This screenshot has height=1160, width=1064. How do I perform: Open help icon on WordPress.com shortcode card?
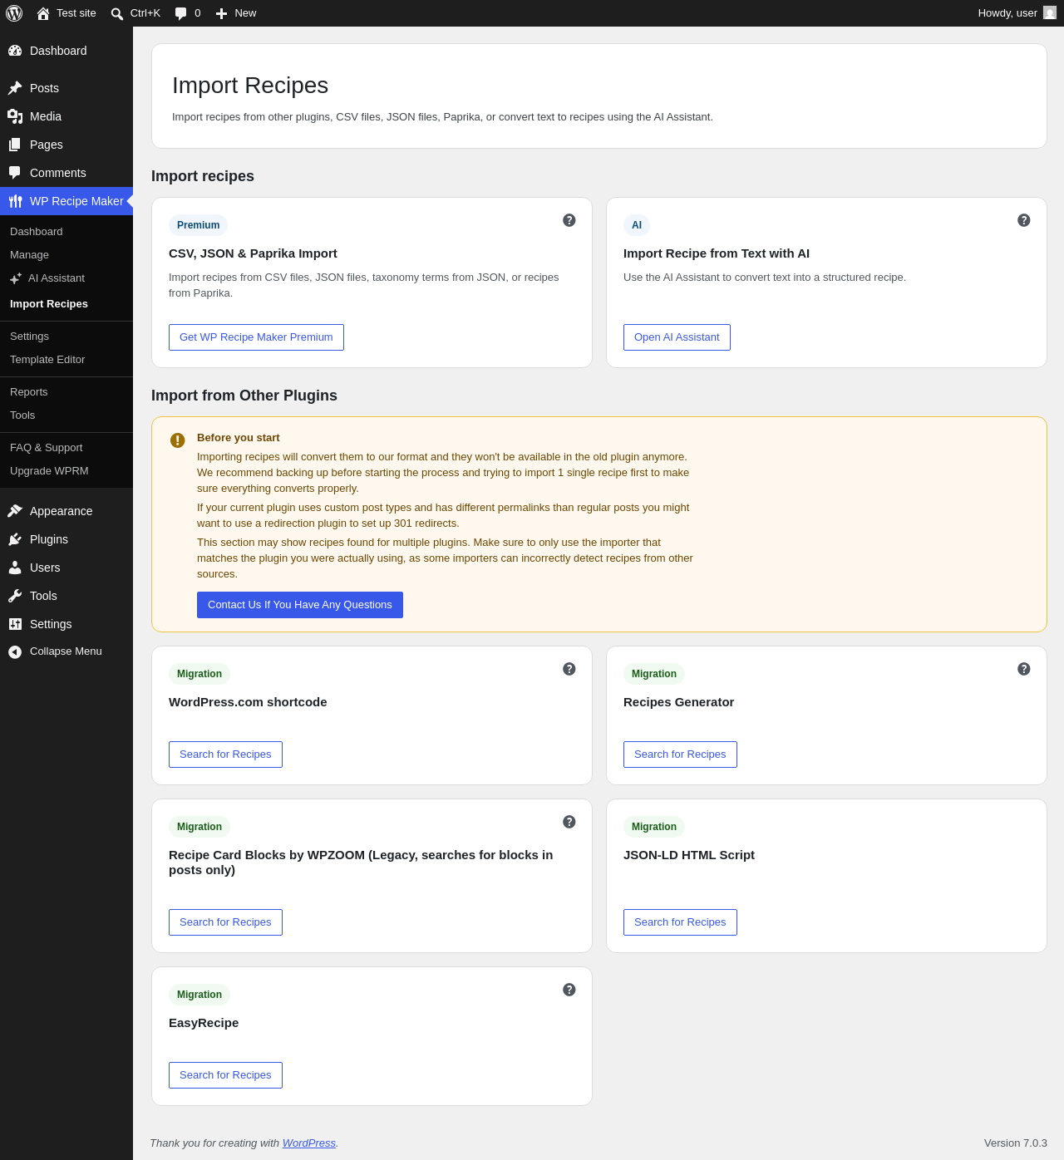tap(569, 669)
